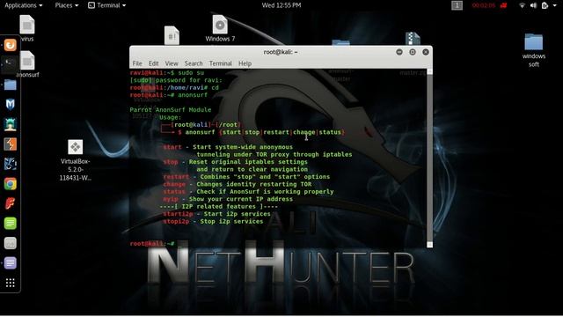Open the volume indicator in top bar
563x317 pixels.
(533, 5)
